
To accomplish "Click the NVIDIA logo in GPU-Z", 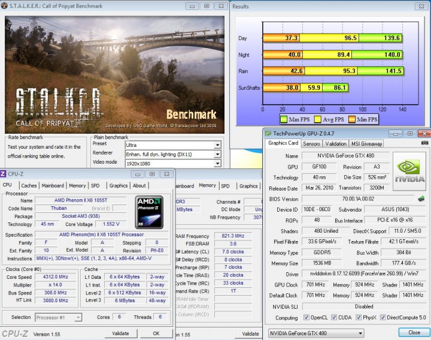I will [x=409, y=171].
